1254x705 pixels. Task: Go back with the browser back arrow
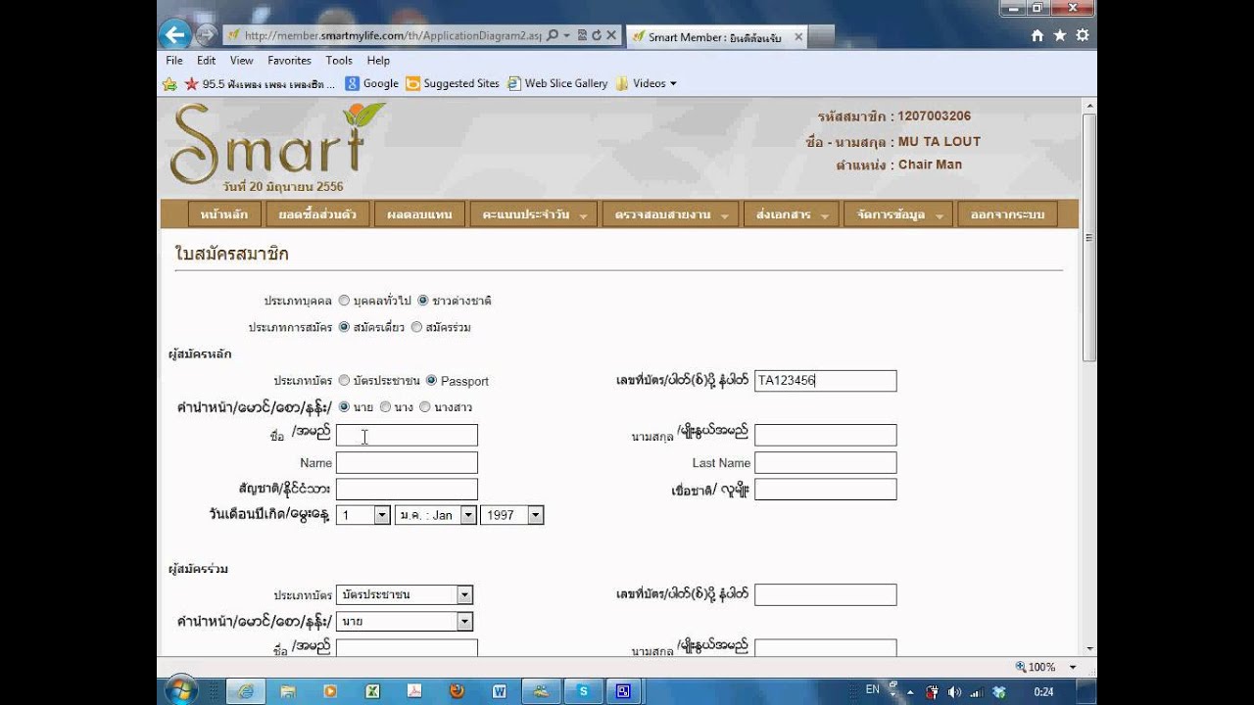[175, 35]
